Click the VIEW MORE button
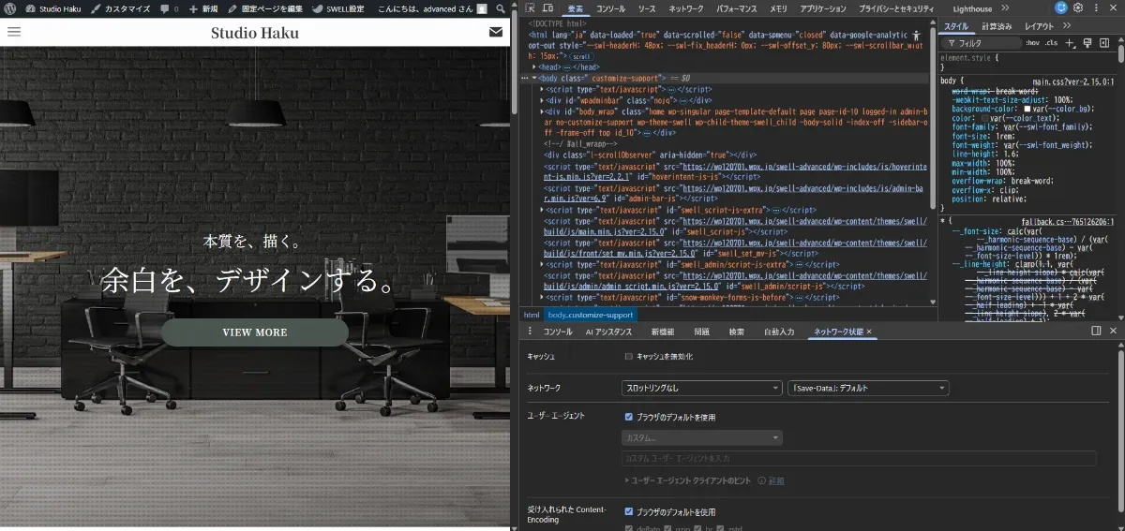Screen dimensions: 1125x531 tap(255, 332)
